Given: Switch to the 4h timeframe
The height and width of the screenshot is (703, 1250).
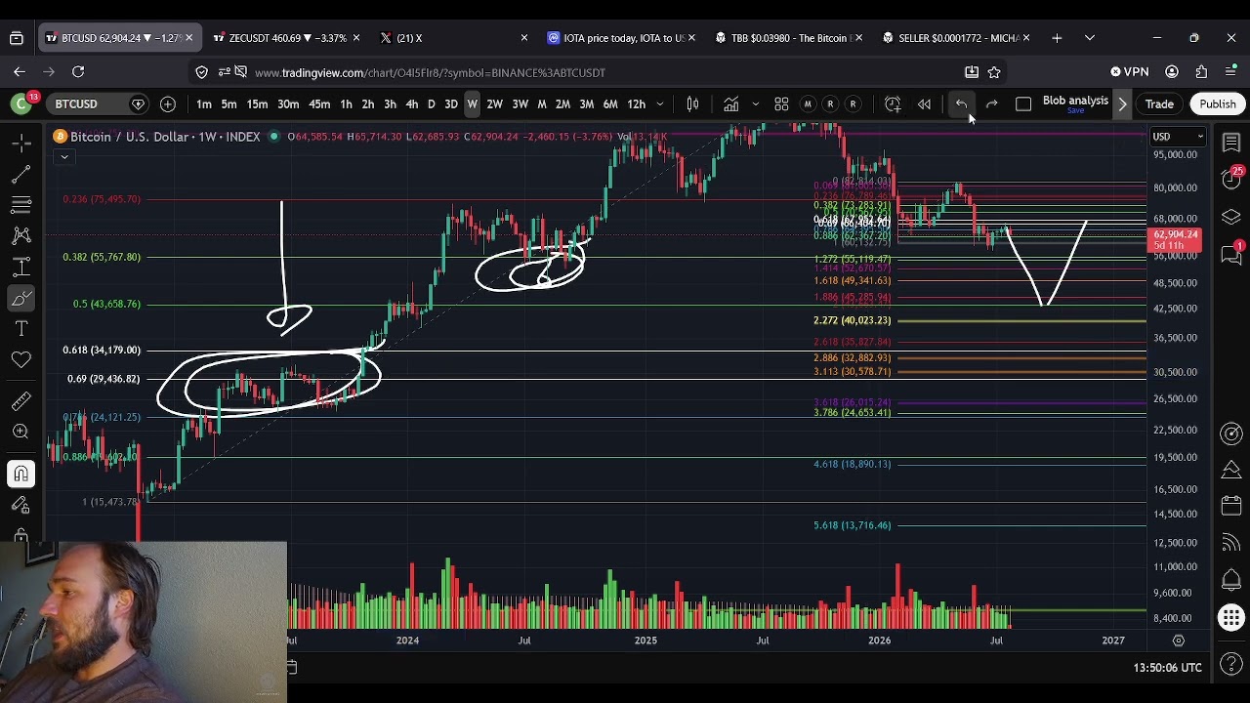Looking at the screenshot, I should 412,104.
